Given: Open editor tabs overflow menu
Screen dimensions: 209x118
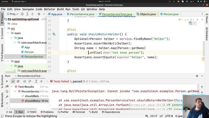Looking at the screenshot, I should pos(202,14).
